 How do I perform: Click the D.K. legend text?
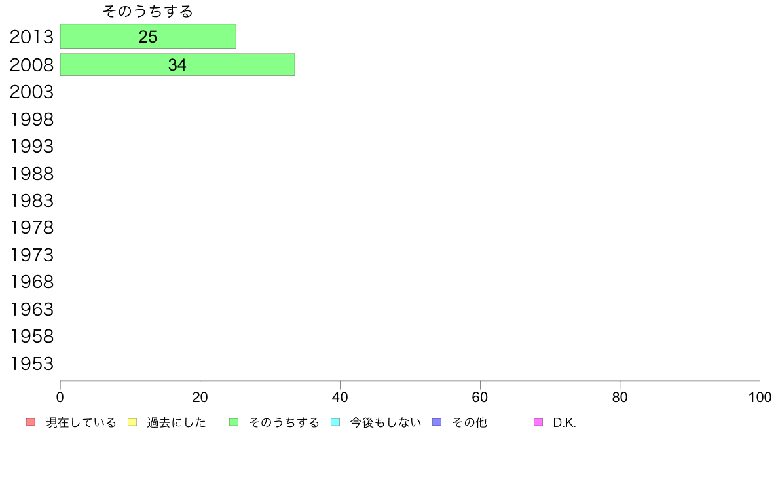click(564, 422)
